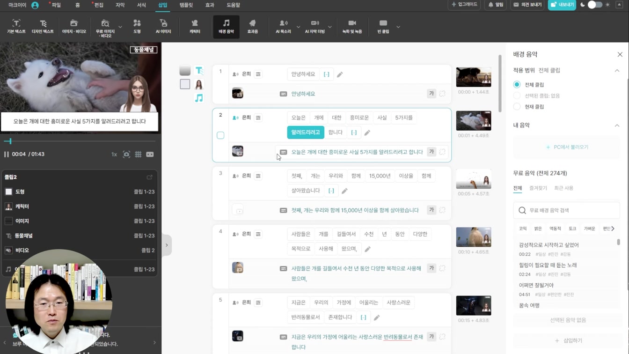Click the user profile avatar icon
The height and width of the screenshot is (354, 629).
[35, 5]
